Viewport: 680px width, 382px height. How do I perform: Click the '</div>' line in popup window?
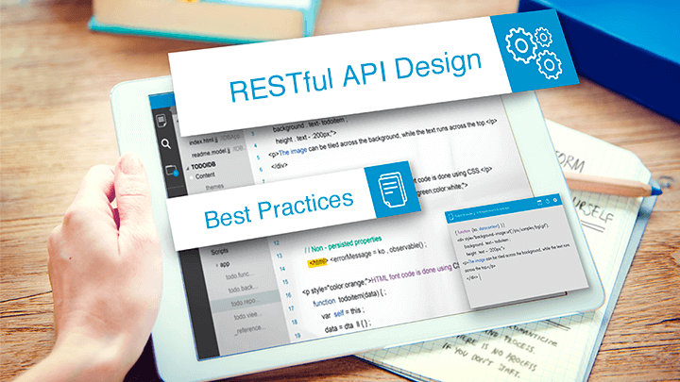472,277
